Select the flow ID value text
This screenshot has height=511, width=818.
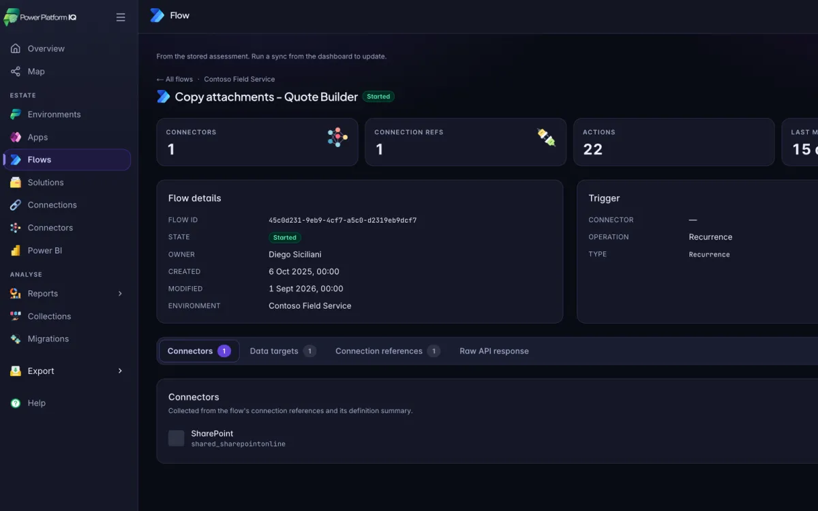tap(343, 221)
